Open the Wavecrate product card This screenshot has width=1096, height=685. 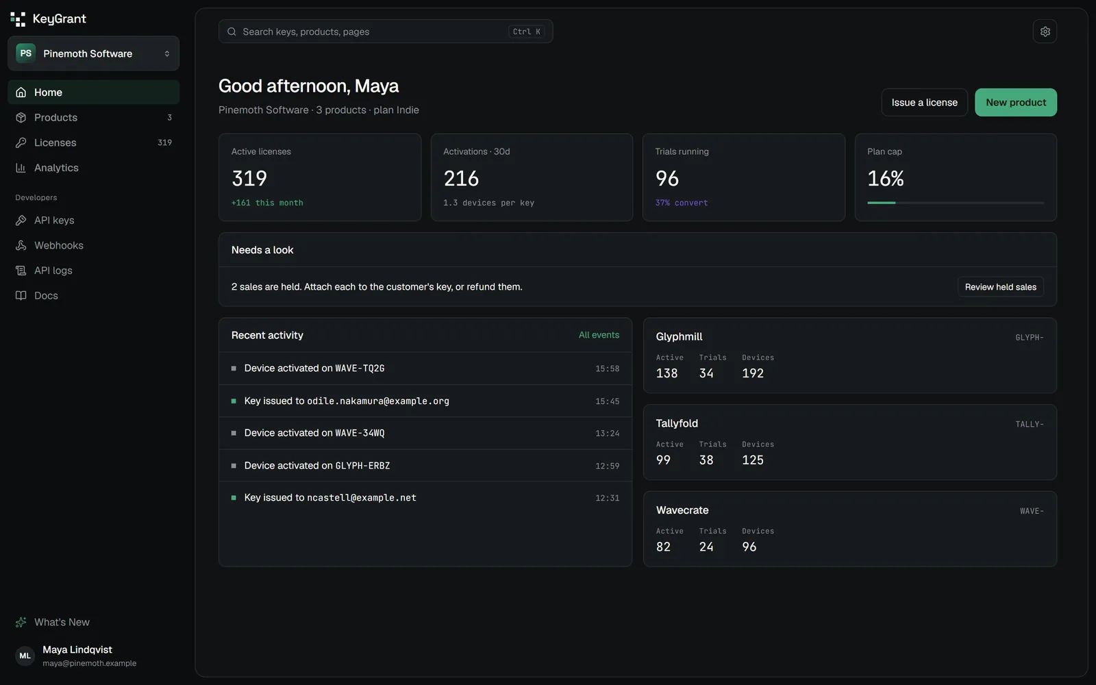849,529
